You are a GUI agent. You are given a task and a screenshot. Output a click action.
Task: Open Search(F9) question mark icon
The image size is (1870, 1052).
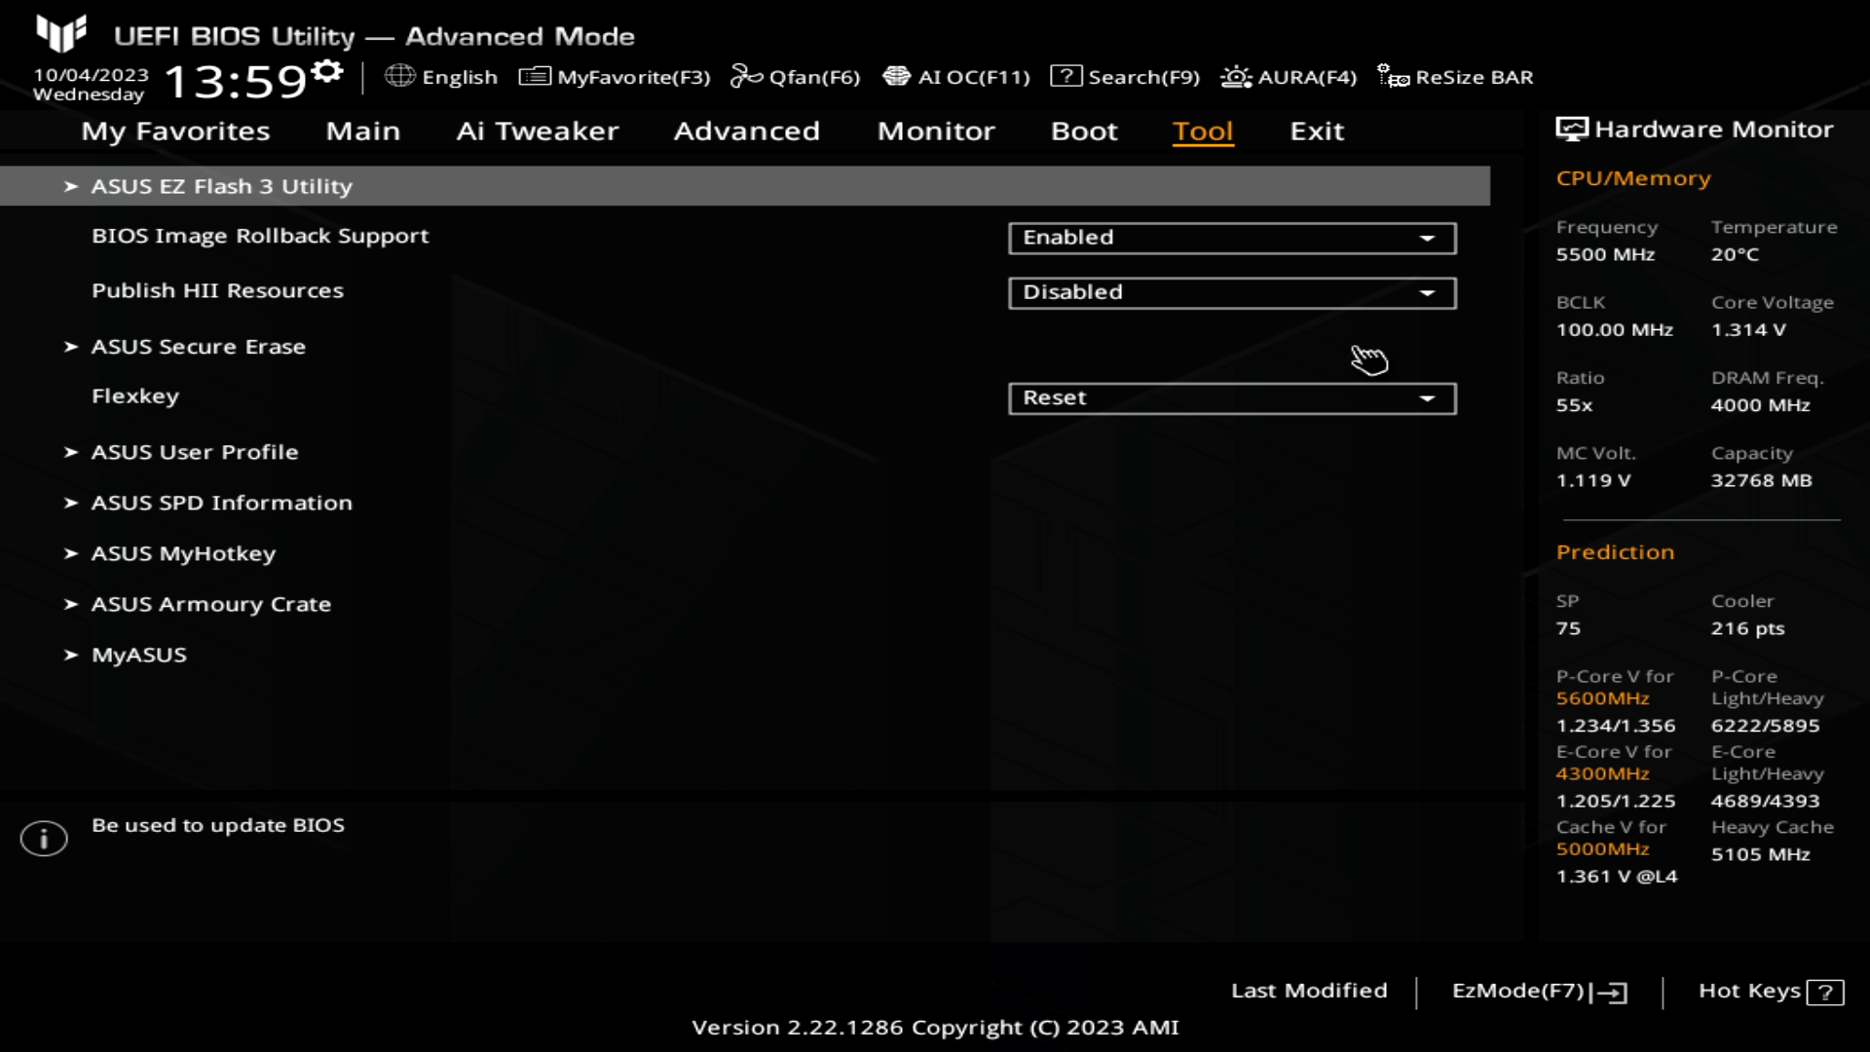pyautogui.click(x=1066, y=76)
